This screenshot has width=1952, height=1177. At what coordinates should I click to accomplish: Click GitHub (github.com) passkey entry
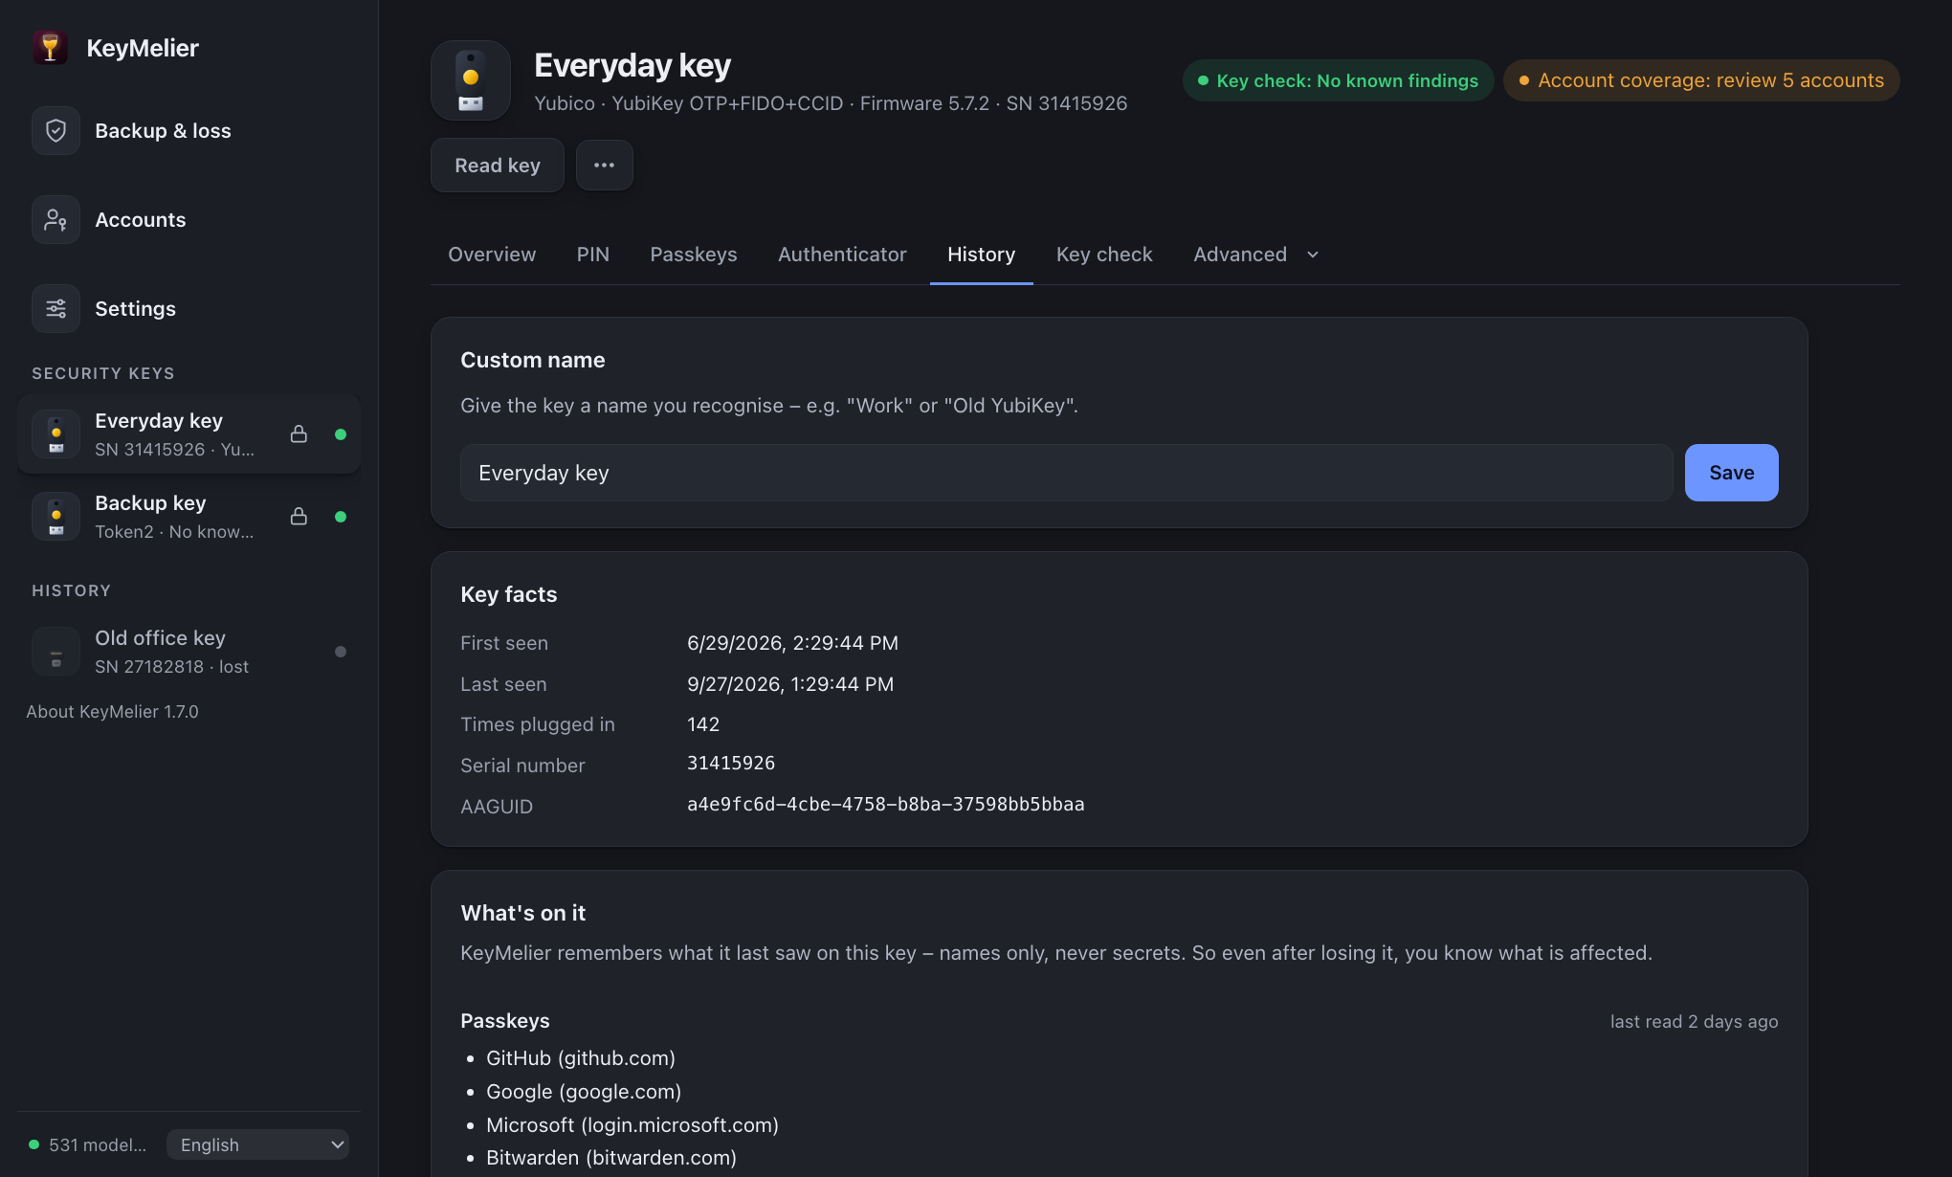click(x=580, y=1058)
